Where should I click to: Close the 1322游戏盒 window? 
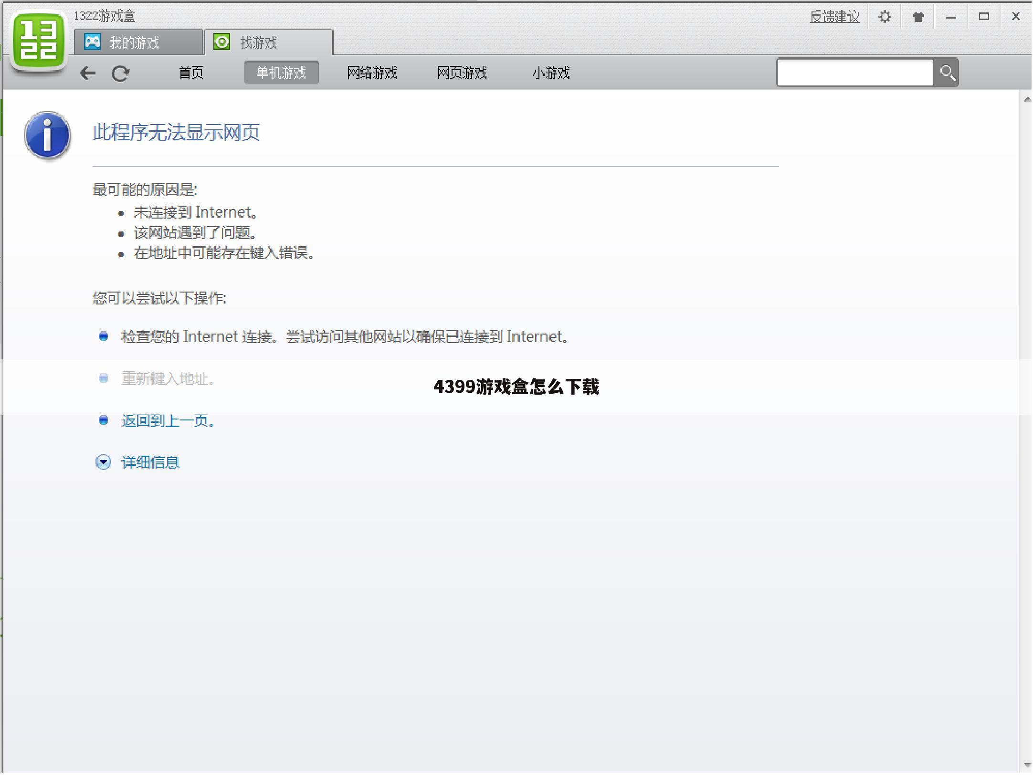(1016, 17)
